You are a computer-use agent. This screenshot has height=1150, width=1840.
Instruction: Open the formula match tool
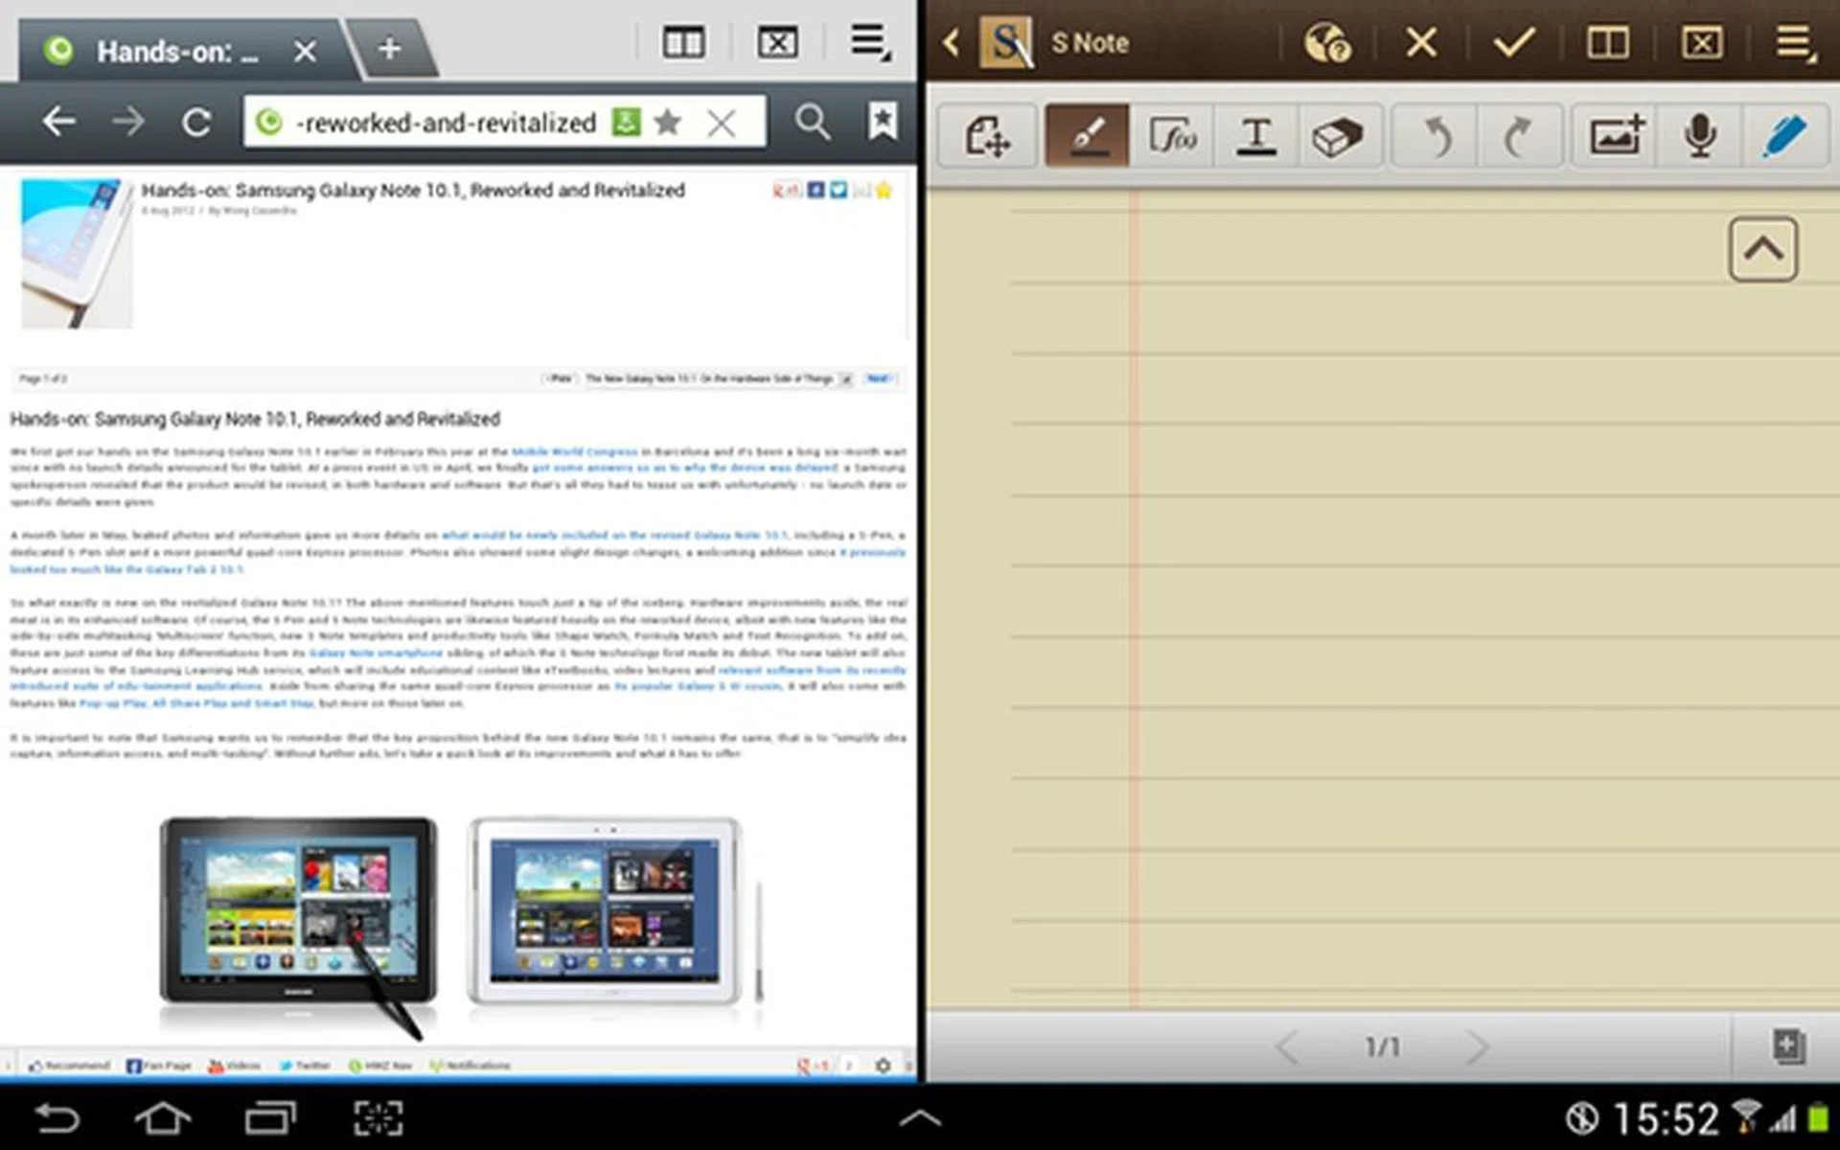coord(1172,136)
